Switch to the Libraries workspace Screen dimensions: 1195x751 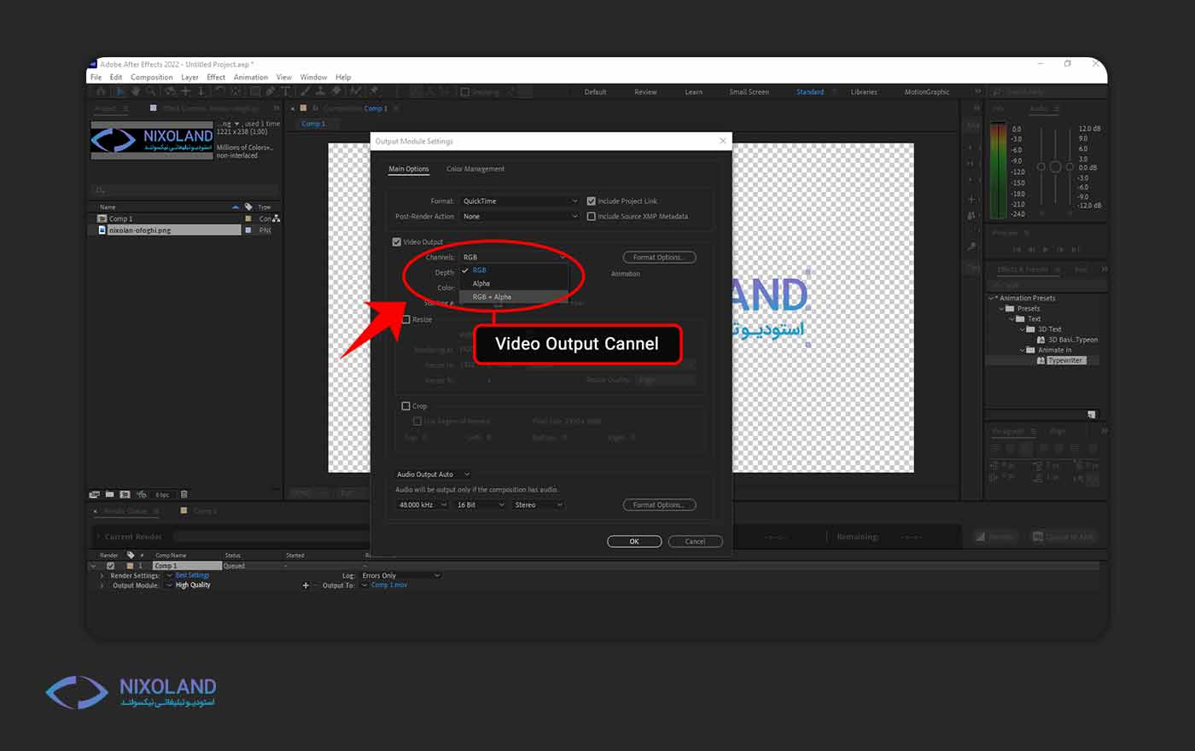point(864,92)
